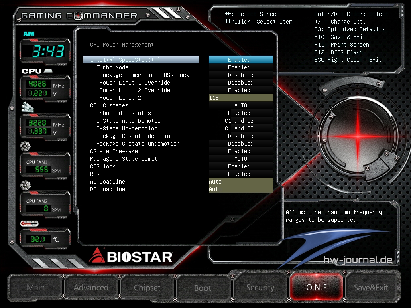The width and height of the screenshot is (411, 308).
Task: Click the fan icon above CPU FAN1
Action: pyautogui.click(x=25, y=146)
